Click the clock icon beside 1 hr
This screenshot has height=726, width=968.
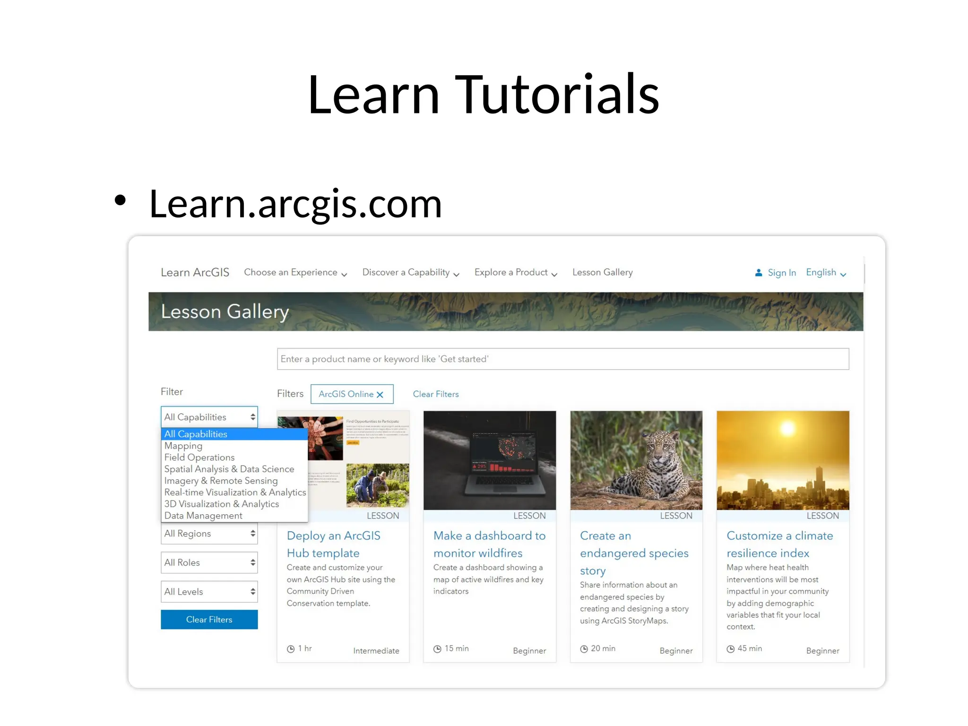click(x=291, y=649)
